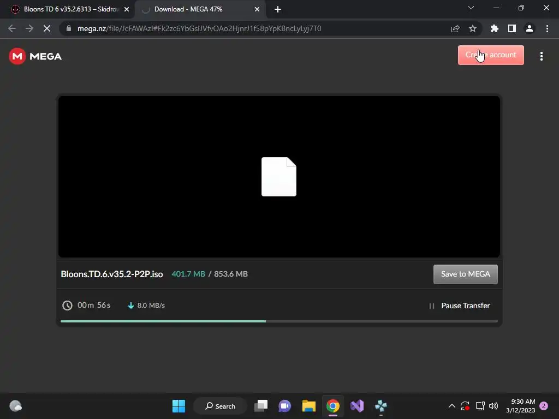Open the pinwheel app in taskbar
559x419 pixels.
point(380,406)
